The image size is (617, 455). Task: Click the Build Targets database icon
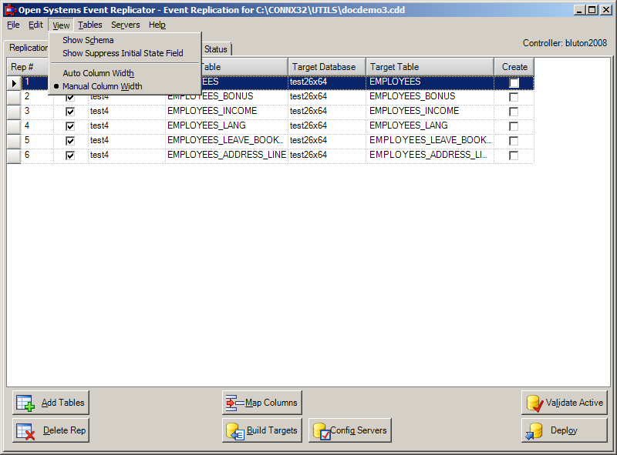(235, 430)
